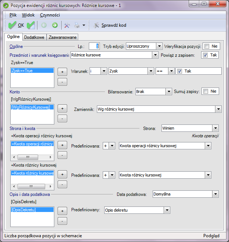
Task: Click the Ogólne section link
Action: [x=16, y=46]
